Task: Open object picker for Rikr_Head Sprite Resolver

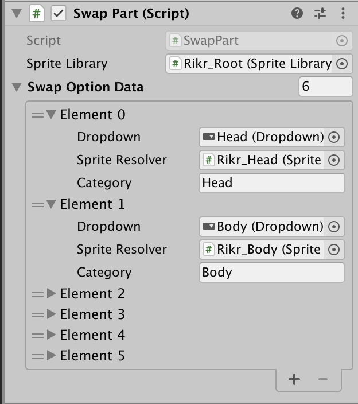Action: [x=334, y=160]
